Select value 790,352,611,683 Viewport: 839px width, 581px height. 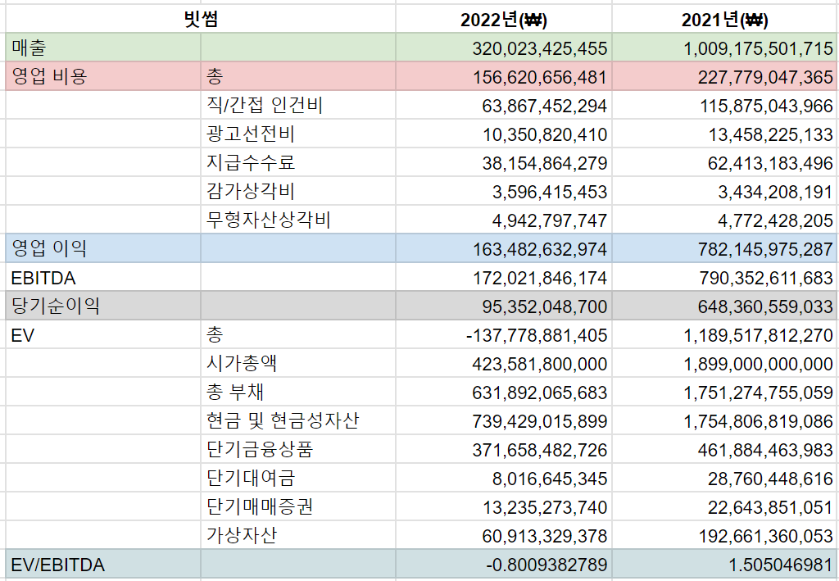pyautogui.click(x=766, y=278)
